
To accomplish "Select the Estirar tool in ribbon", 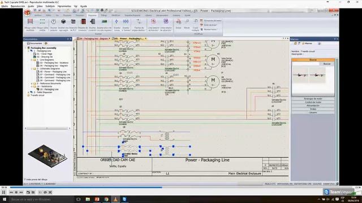I will tap(179, 24).
